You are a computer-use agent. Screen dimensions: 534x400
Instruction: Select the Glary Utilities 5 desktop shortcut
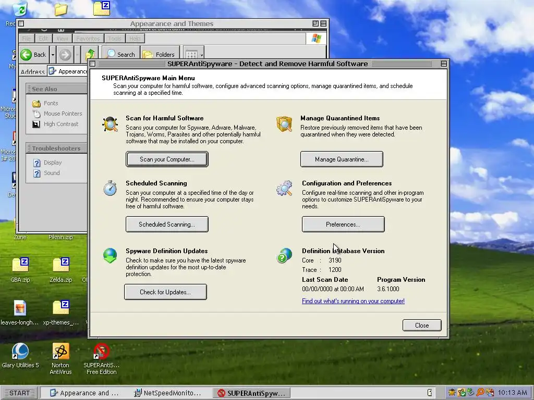20,356
